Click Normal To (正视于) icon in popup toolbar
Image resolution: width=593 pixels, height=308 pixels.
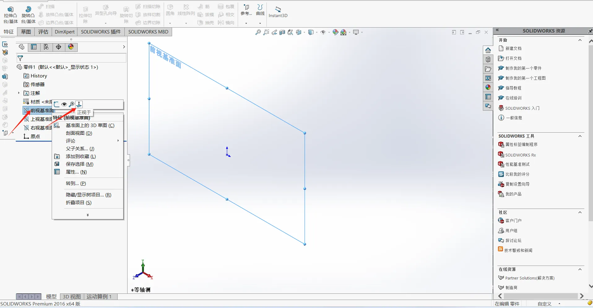pos(79,104)
